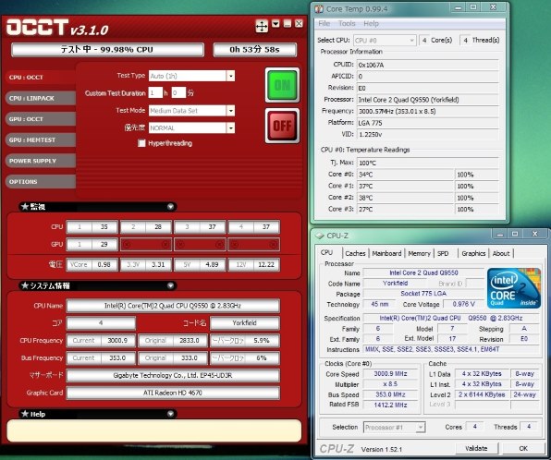Switch to the Graphics tab in CPU-Z
The width and height of the screenshot is (551, 460).
click(x=473, y=253)
